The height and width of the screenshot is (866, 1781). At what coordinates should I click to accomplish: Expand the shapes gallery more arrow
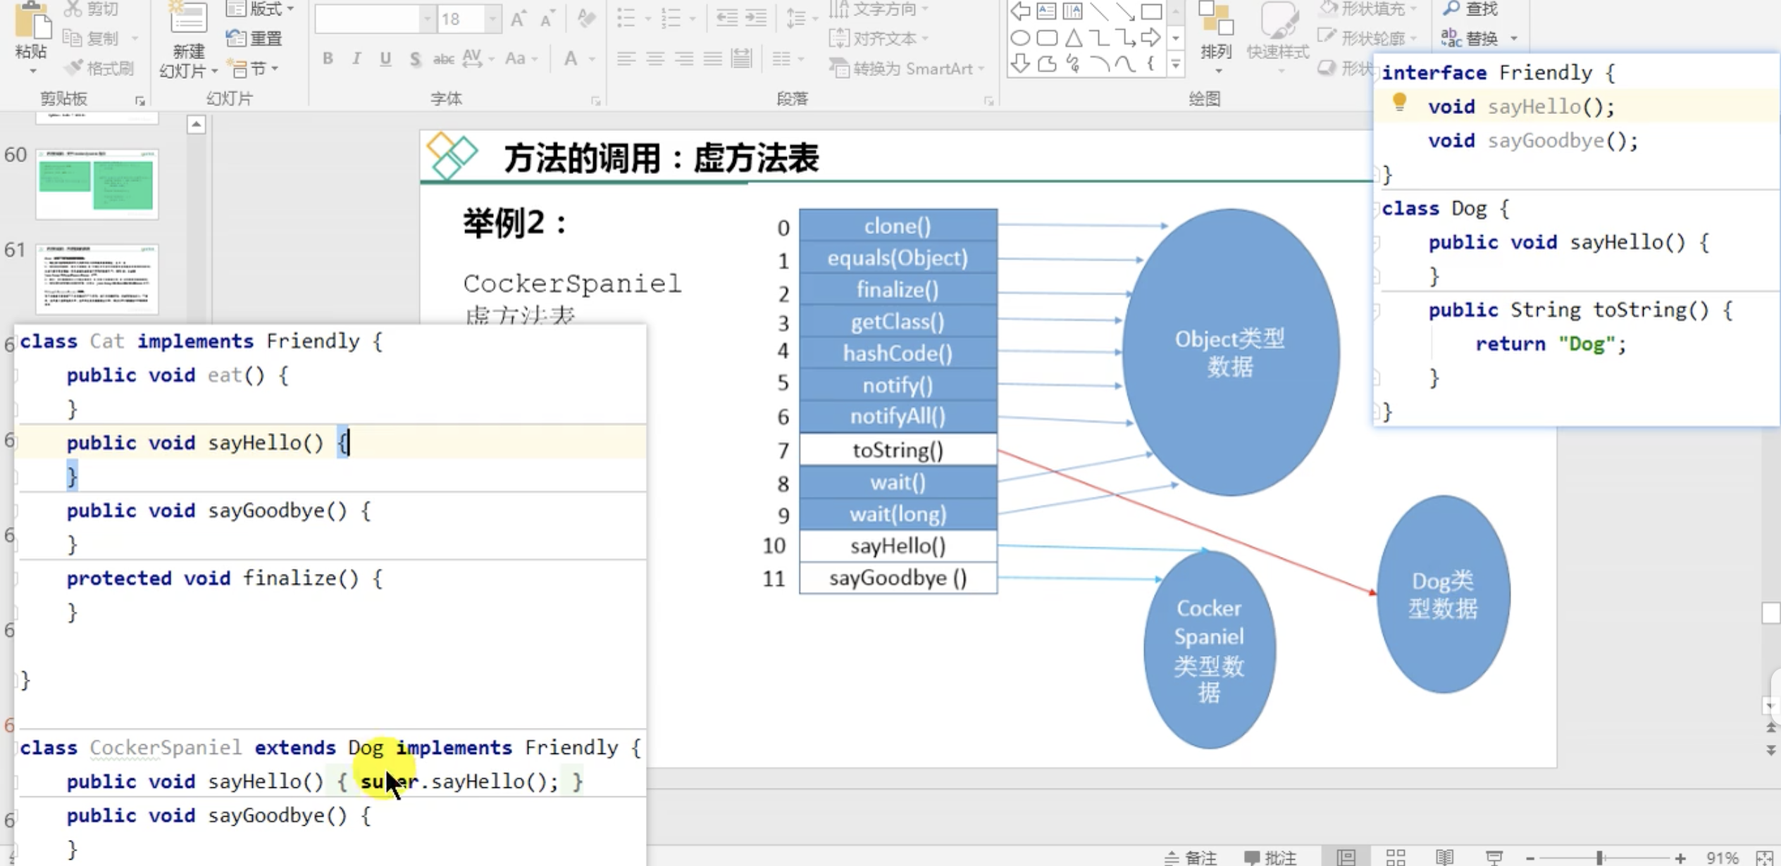1175,65
